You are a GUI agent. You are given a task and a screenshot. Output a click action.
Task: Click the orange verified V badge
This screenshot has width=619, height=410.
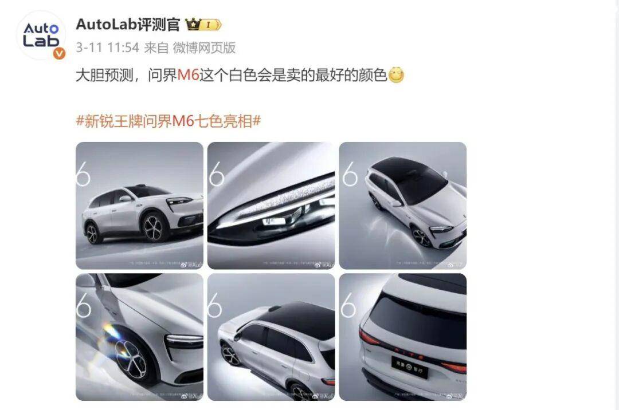pyautogui.click(x=59, y=53)
